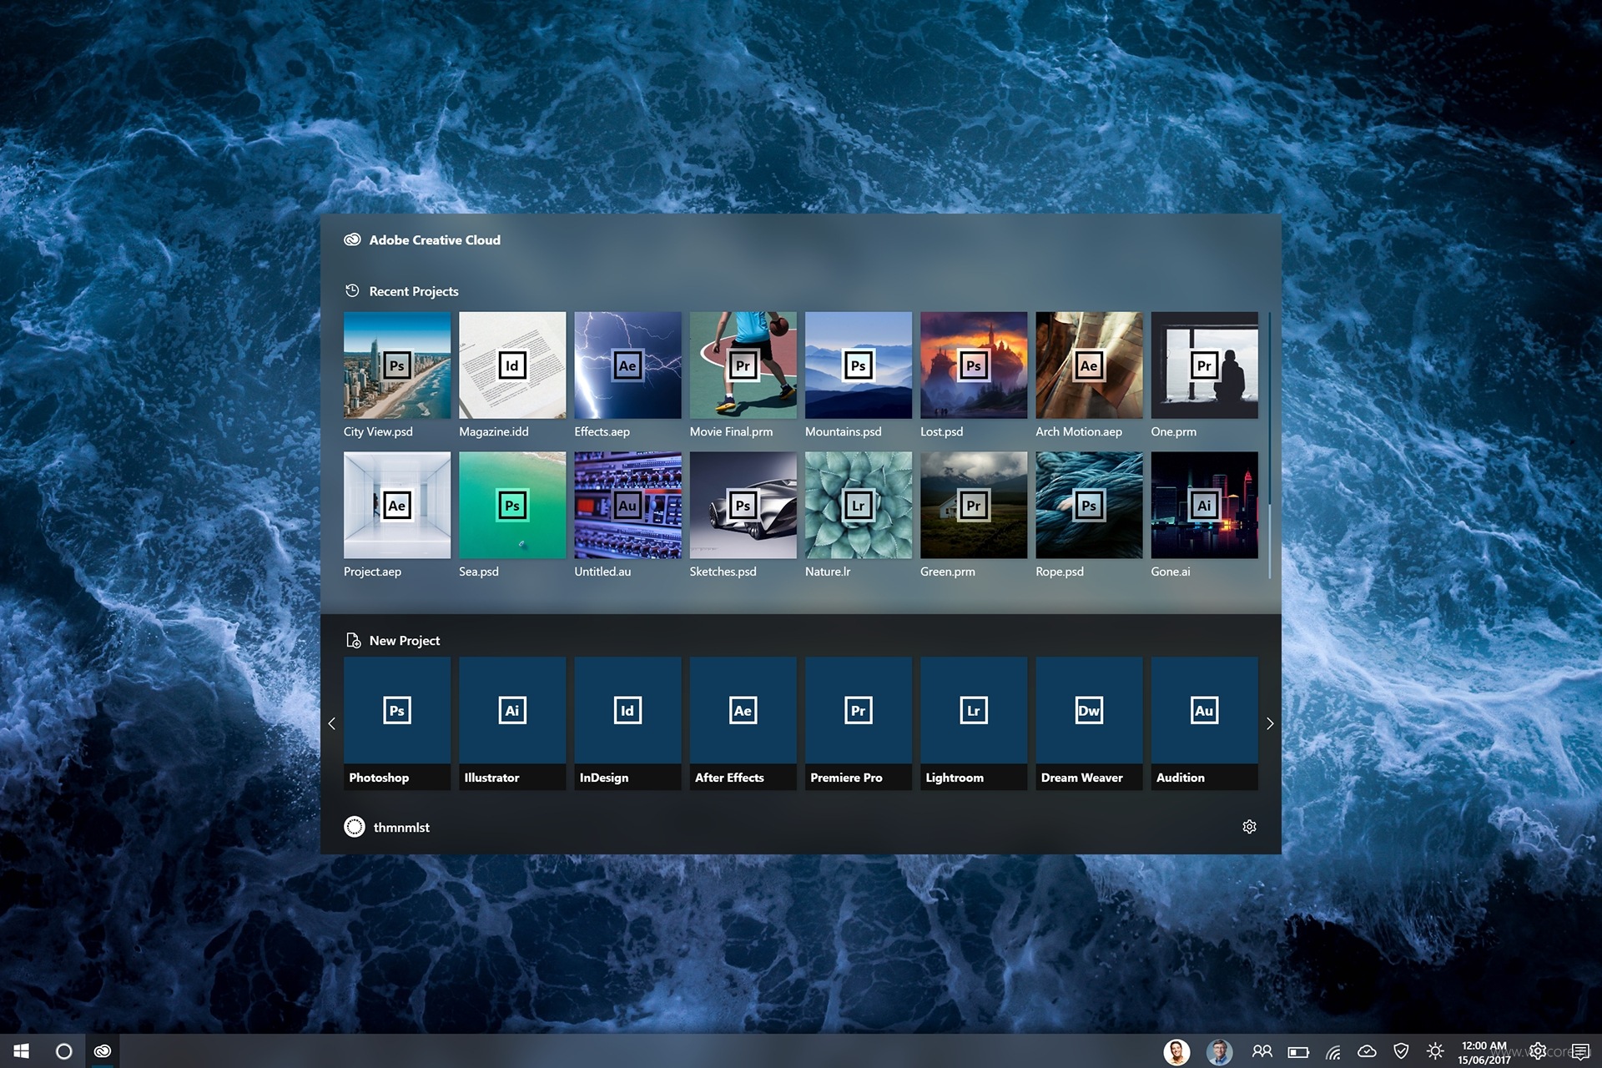Click the Adobe Creative Cloud logo
This screenshot has width=1602, height=1068.
pyautogui.click(x=352, y=239)
